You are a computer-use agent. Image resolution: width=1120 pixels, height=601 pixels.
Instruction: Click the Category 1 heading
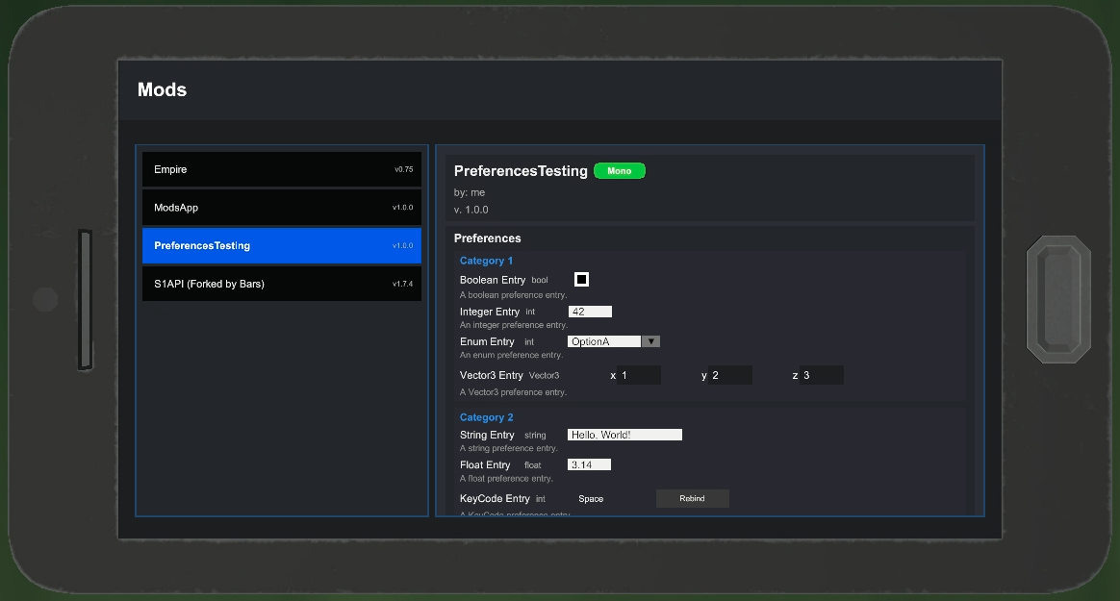pyautogui.click(x=486, y=261)
